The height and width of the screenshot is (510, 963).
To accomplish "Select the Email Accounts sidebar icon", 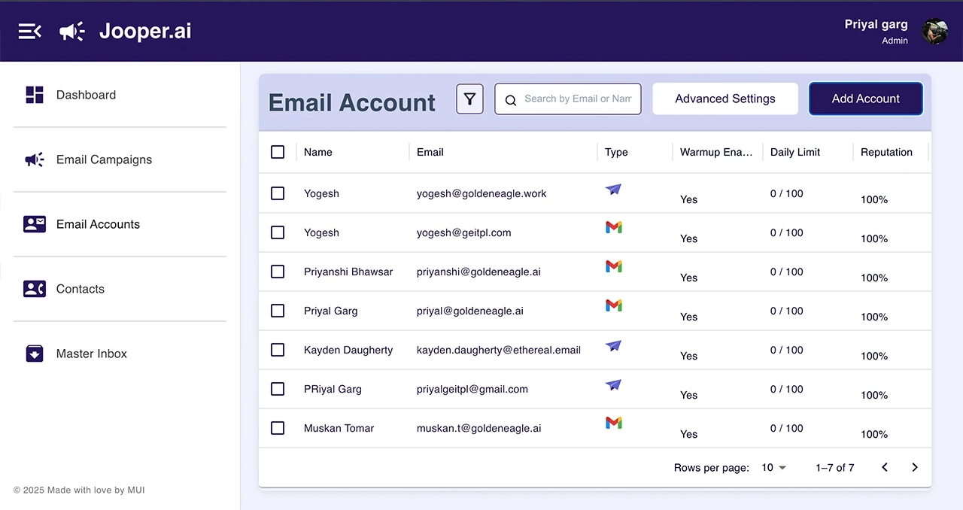I will (x=34, y=224).
